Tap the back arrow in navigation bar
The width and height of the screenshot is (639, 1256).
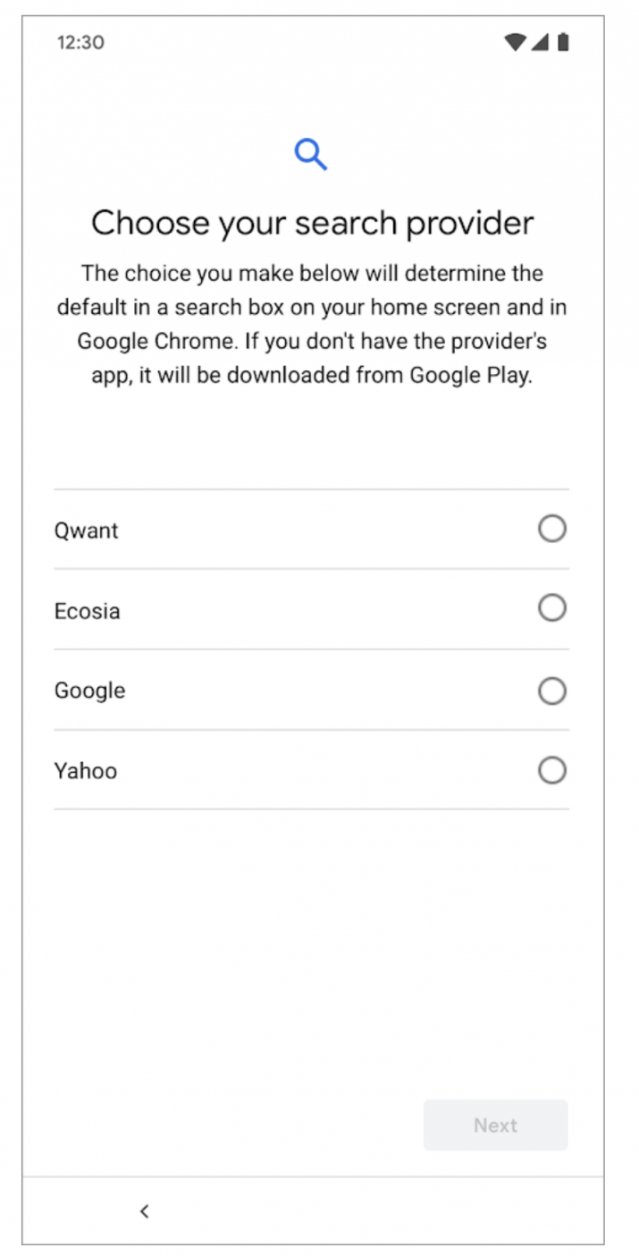click(x=145, y=1211)
